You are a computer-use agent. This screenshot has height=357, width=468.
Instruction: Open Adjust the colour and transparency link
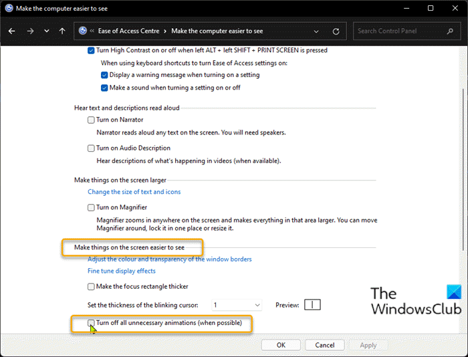point(170,259)
